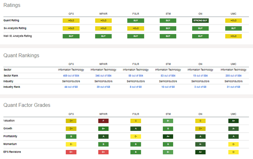The width and height of the screenshot is (253, 159).
Task: Click the ON column header in Quant Rankings
Action: click(200, 64)
